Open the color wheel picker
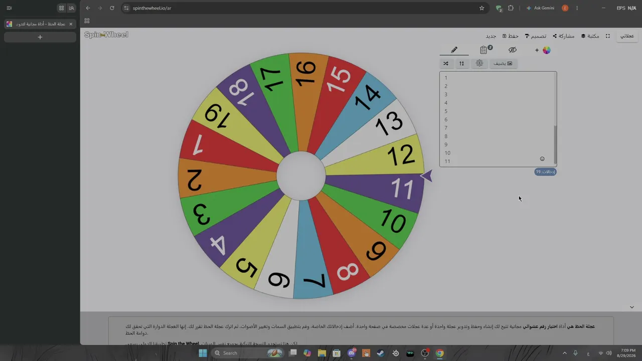Screen dimensions: 642x361 click(547, 50)
